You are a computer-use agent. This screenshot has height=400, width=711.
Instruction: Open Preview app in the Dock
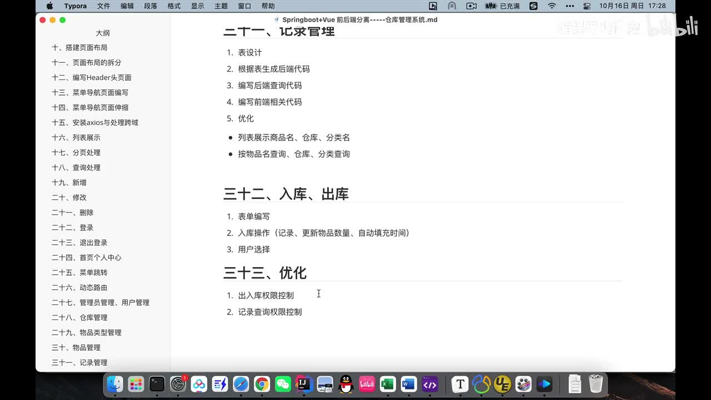click(x=325, y=384)
